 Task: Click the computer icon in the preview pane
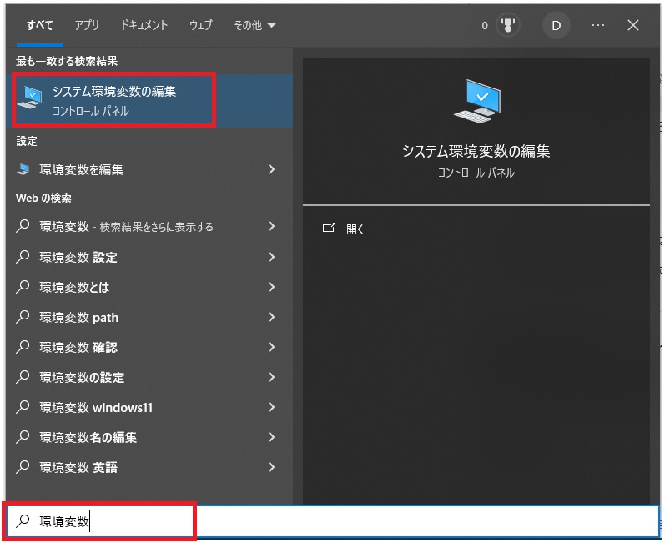click(x=477, y=100)
